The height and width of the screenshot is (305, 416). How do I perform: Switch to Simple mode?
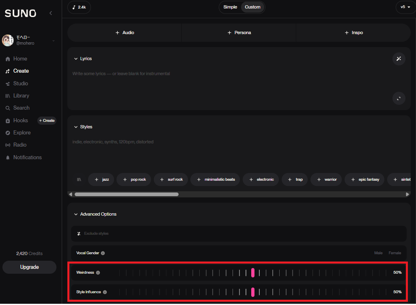[230, 7]
